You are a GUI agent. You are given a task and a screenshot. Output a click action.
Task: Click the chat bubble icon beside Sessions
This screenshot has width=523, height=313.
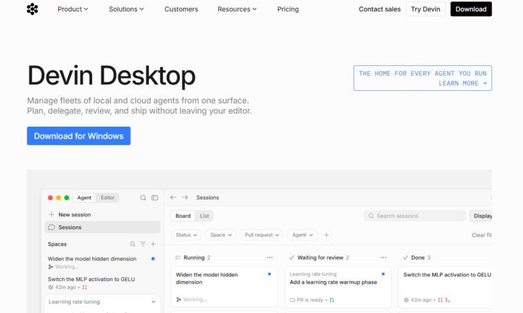coord(52,227)
